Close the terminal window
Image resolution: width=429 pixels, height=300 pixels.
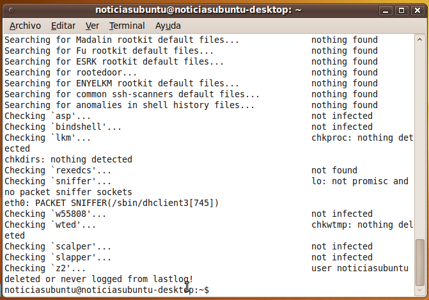[417, 10]
